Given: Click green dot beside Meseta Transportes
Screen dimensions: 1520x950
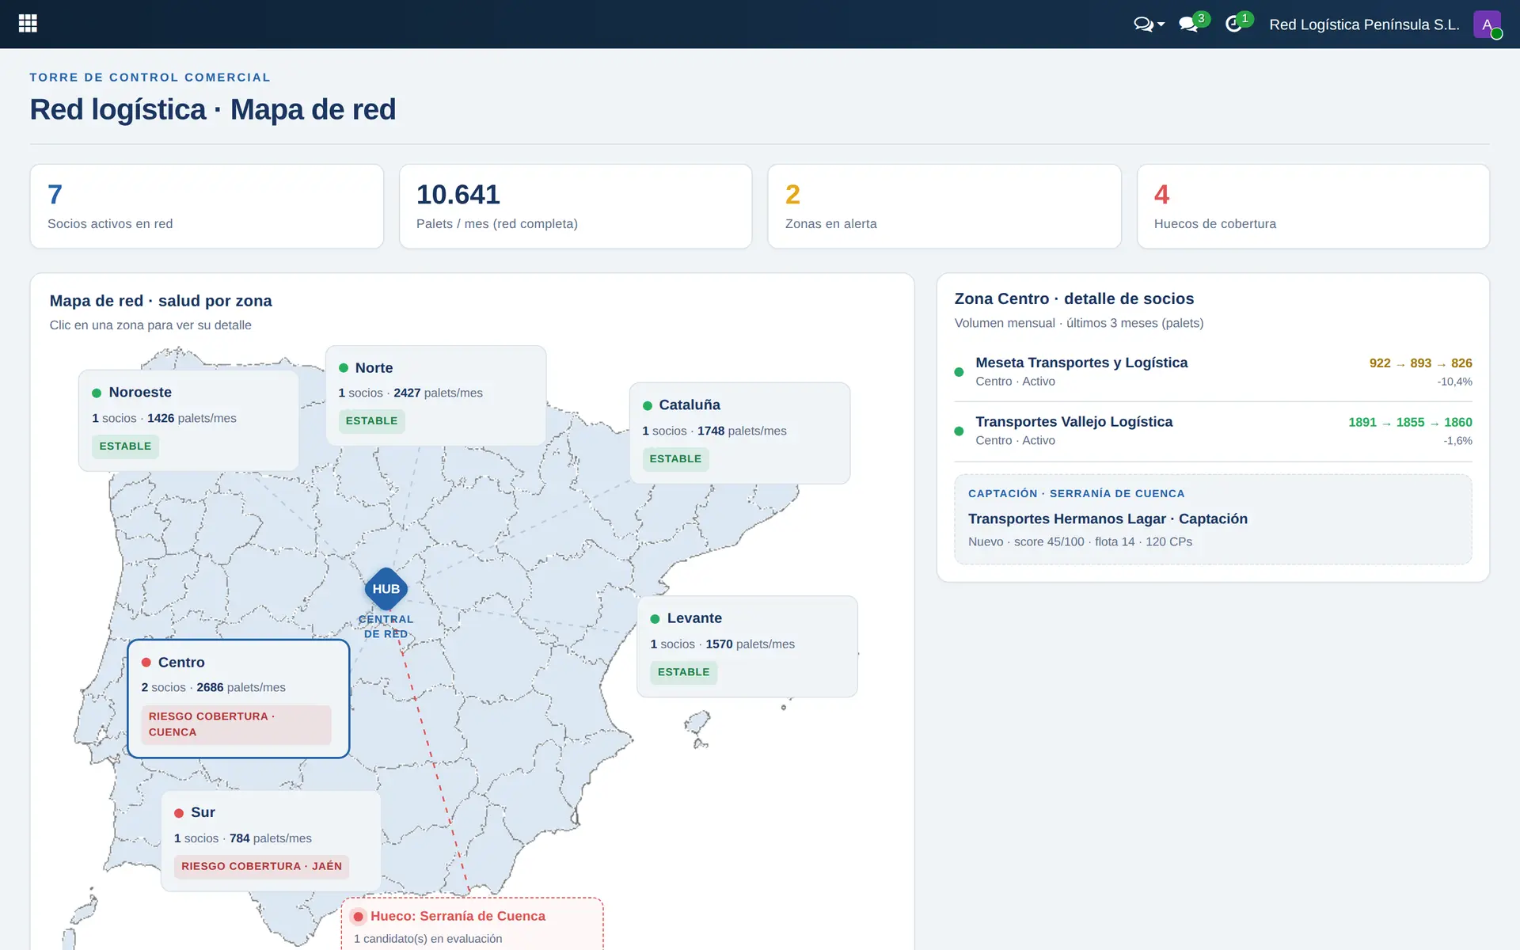Looking at the screenshot, I should pyautogui.click(x=959, y=372).
